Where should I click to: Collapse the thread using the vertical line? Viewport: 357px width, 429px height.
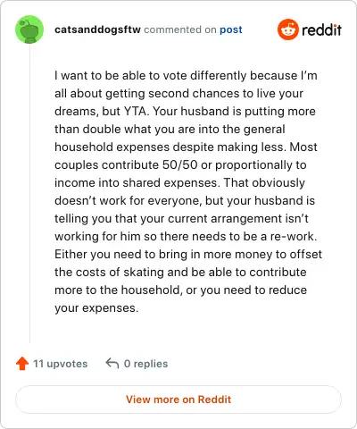29,194
